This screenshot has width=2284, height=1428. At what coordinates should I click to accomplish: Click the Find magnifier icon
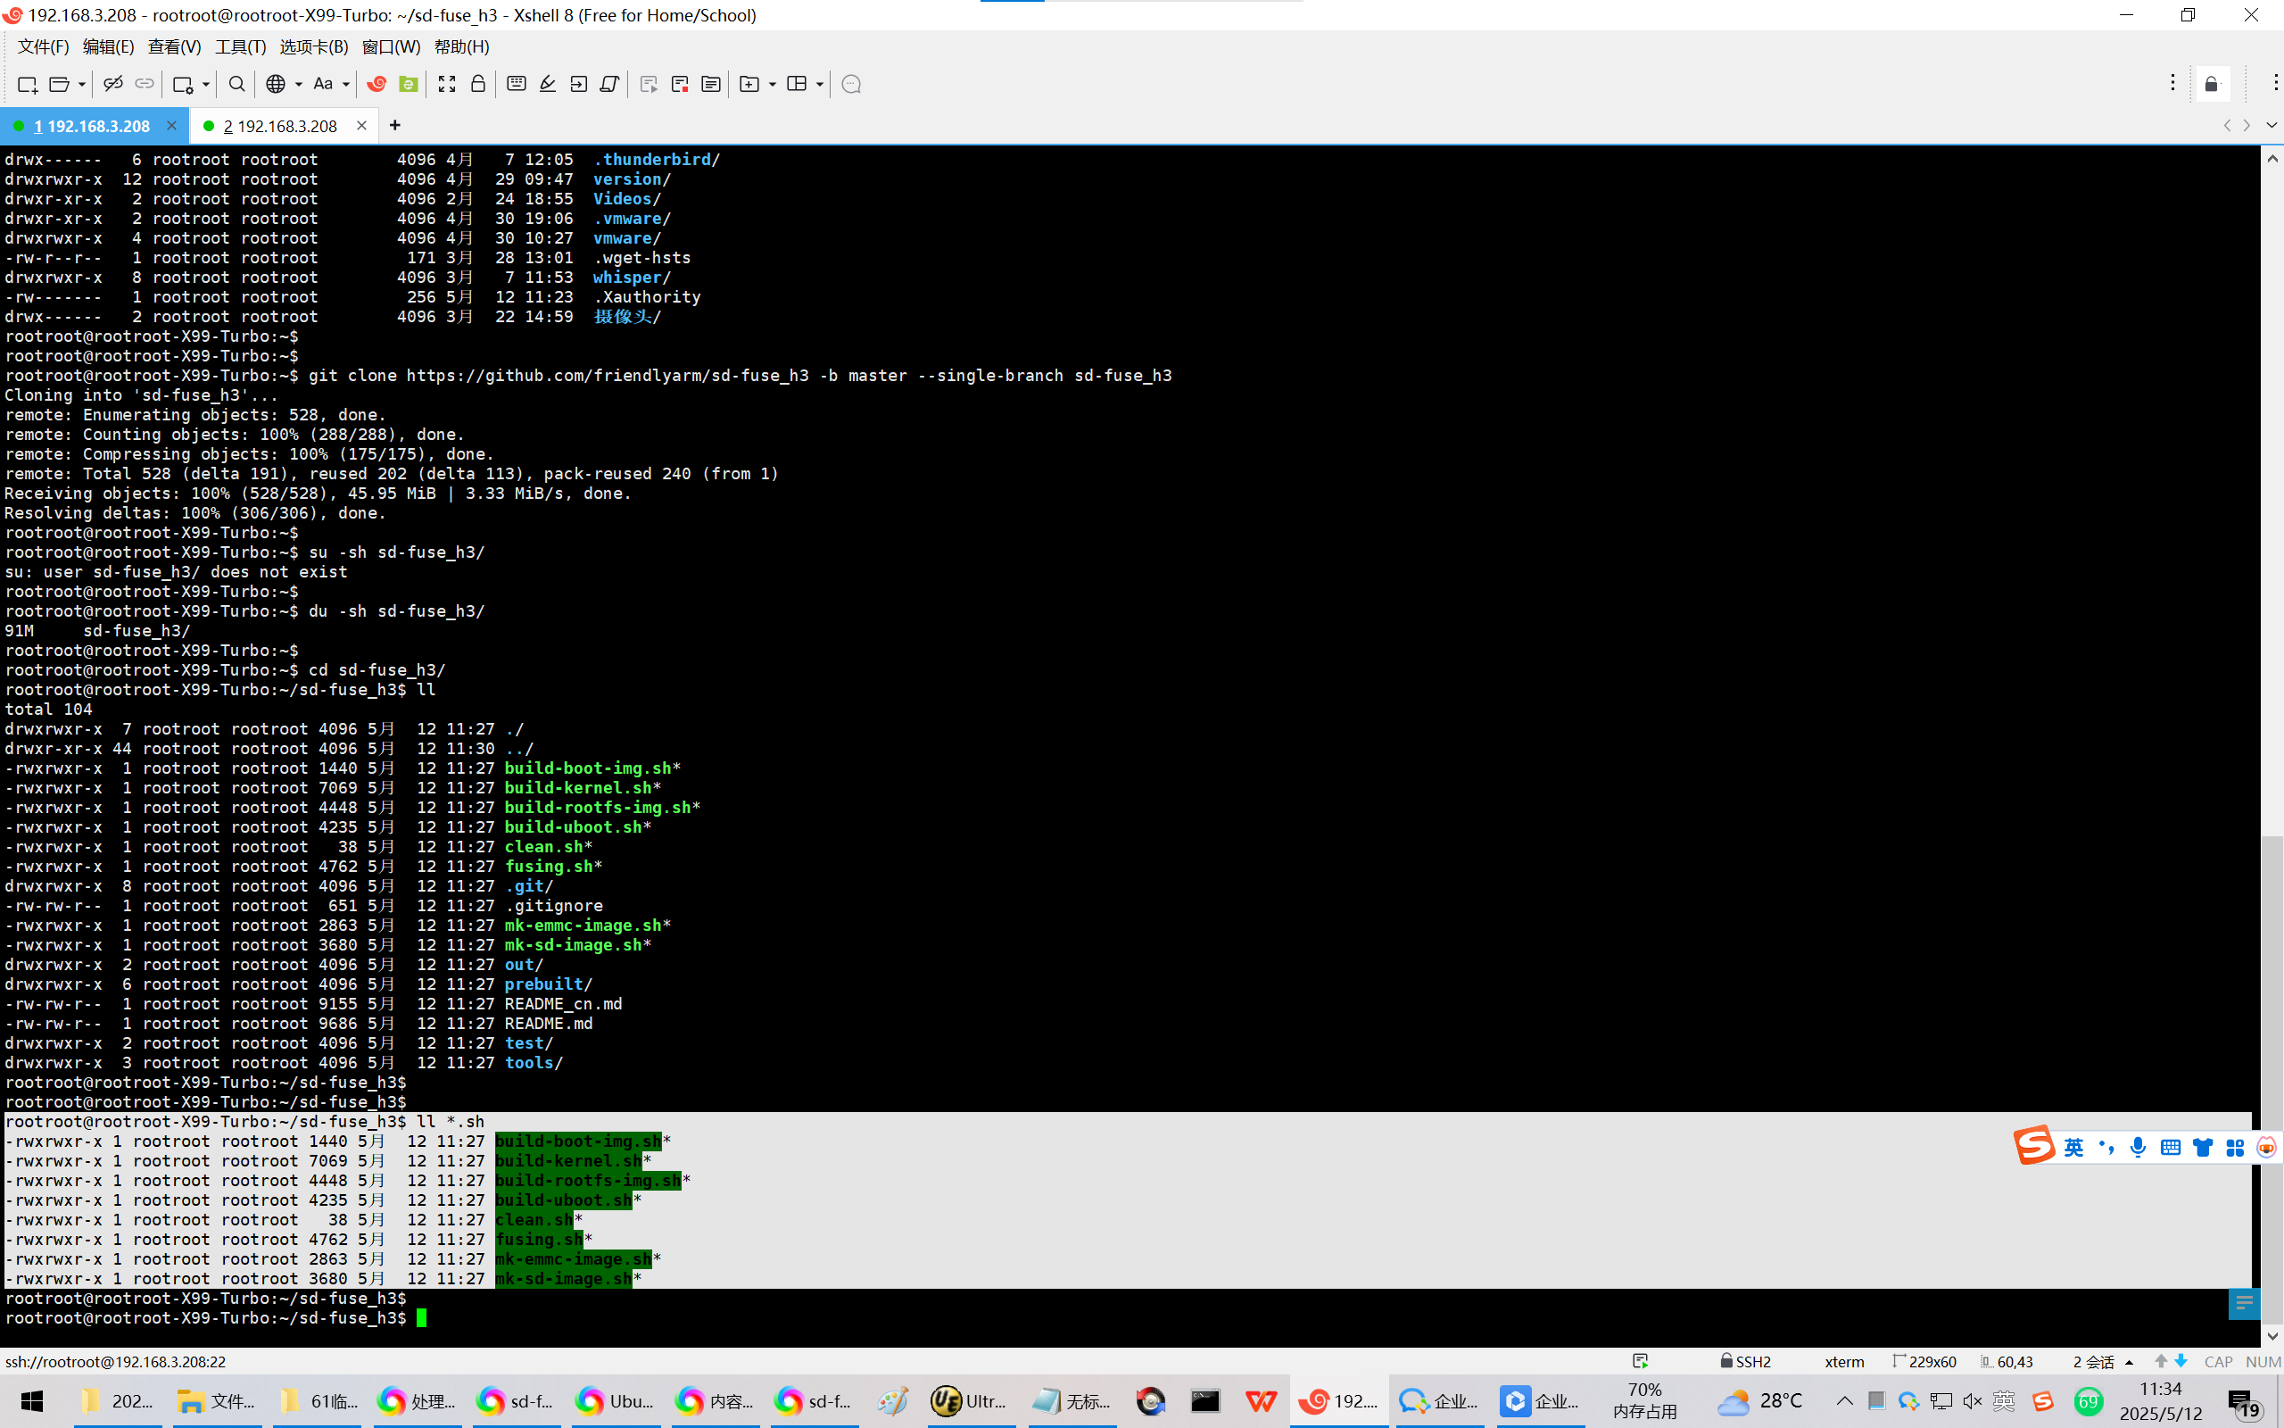tap(237, 84)
